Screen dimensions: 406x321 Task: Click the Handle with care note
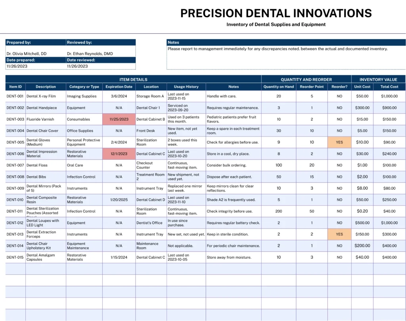(x=234, y=96)
